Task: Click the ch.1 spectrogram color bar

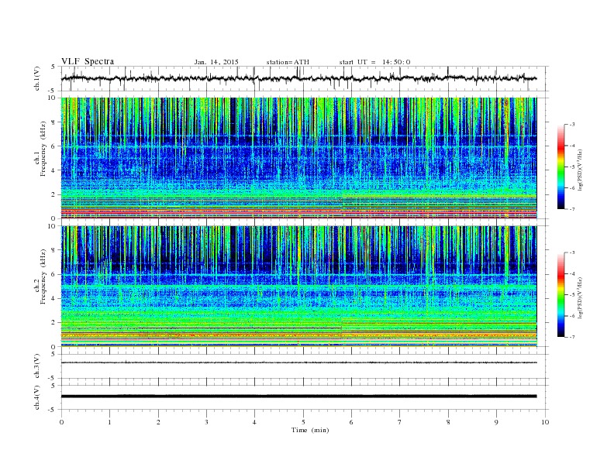Action: (561, 167)
